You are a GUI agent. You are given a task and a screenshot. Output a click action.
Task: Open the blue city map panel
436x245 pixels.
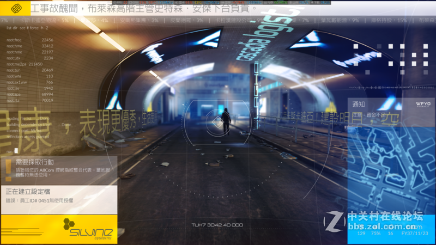[391, 170]
